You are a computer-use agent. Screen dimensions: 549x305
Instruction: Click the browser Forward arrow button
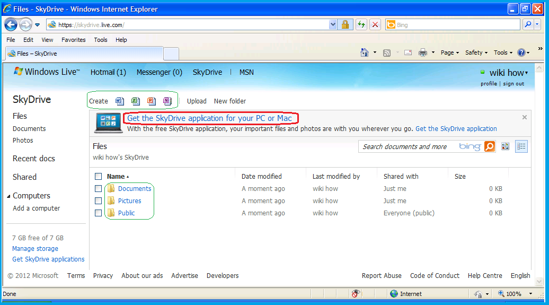point(25,24)
